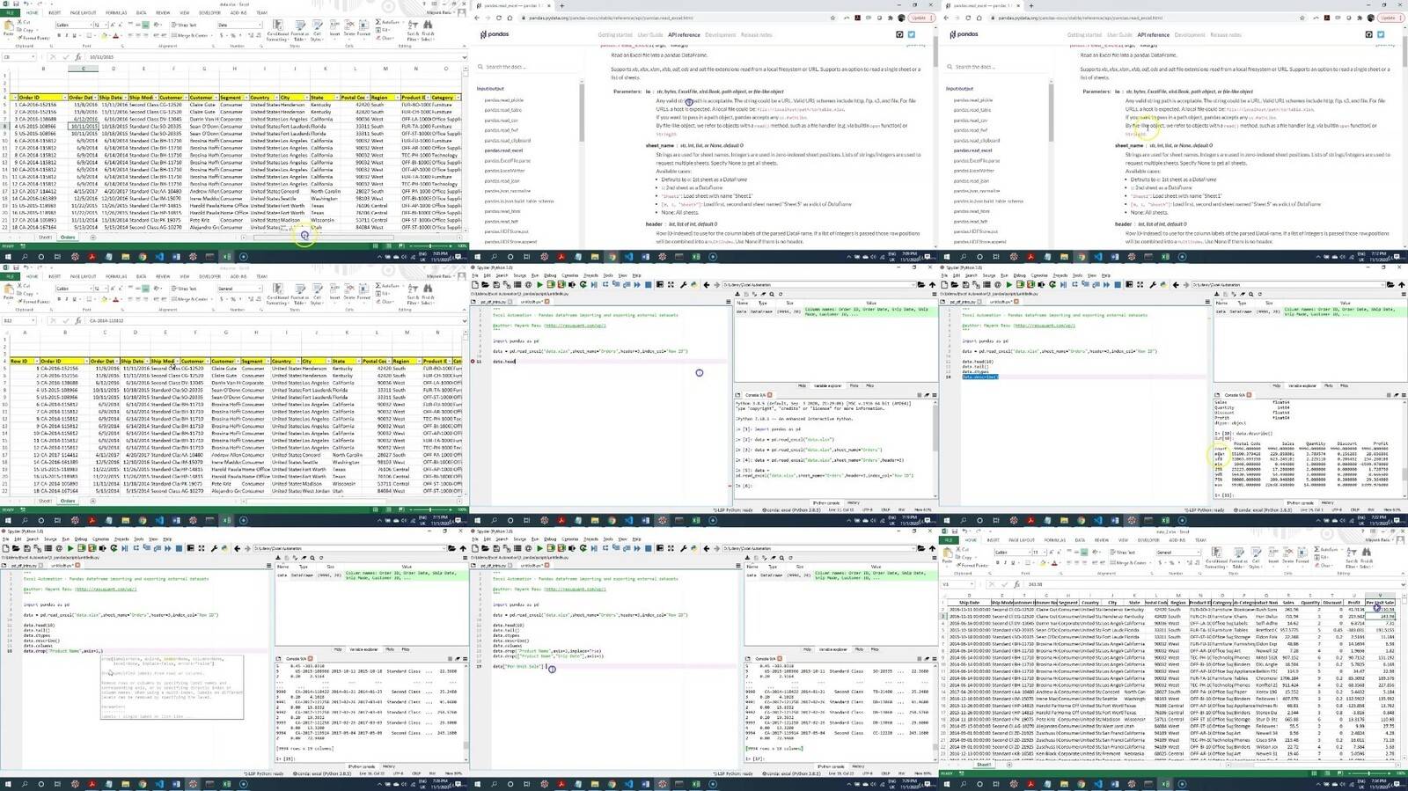Open the City filter arrow in the C8 Excel window
The image size is (1408, 791).
306,98
